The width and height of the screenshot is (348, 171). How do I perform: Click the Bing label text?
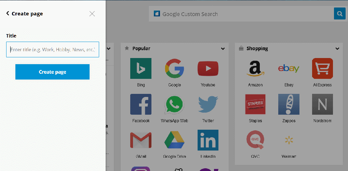[141, 85]
